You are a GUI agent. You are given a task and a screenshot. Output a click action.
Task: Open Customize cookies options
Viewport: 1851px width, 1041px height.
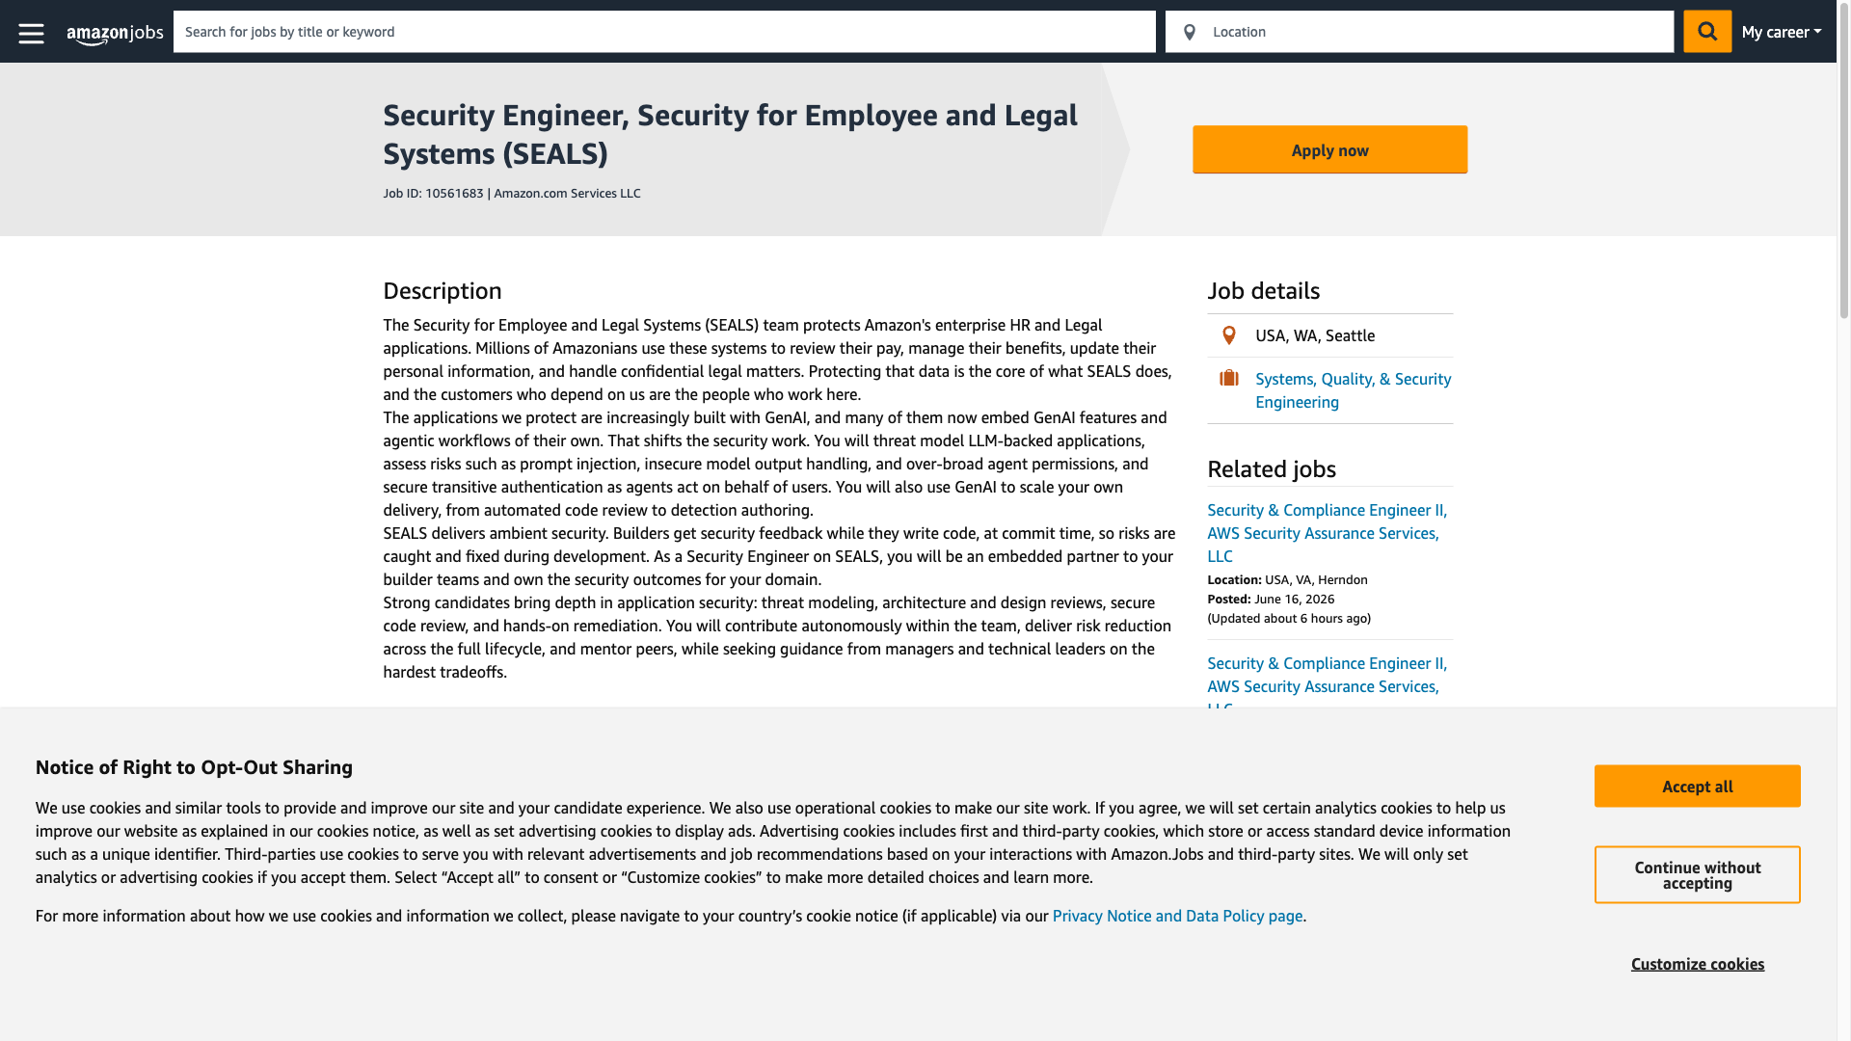tap(1697, 964)
